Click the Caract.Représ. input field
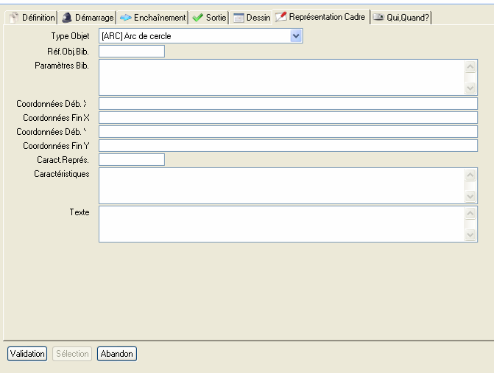The width and height of the screenshot is (494, 373). 131,160
